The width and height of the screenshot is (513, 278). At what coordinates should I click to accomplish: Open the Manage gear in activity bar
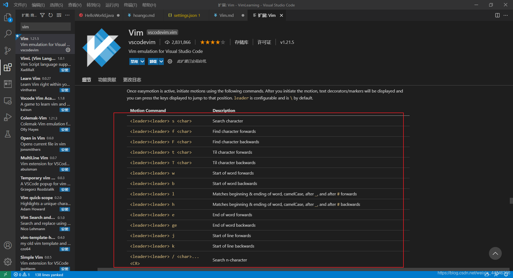[8, 262]
